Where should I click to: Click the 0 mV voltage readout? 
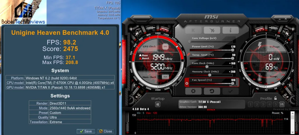274,57
